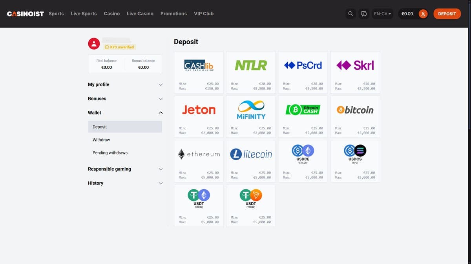
Task: Pick the USDT (TRC20) deposit option
Action: (251, 206)
